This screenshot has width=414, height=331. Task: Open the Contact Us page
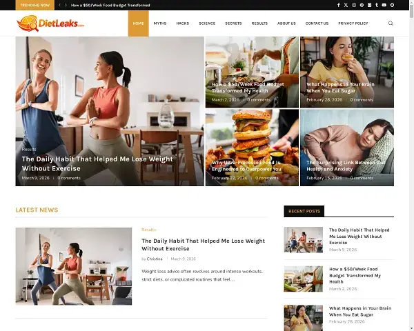click(x=317, y=23)
